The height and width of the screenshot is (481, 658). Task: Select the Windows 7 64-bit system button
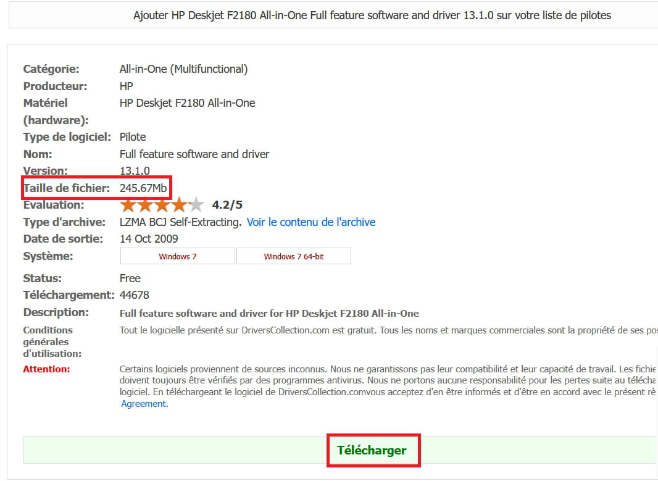point(294,256)
